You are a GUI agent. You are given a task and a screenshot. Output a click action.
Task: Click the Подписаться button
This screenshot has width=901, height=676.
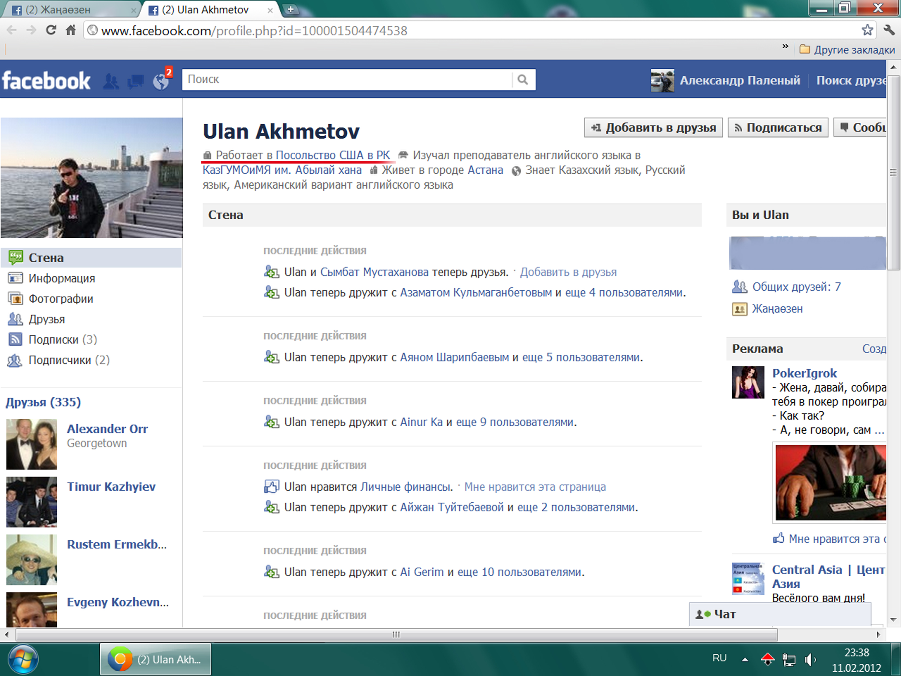coord(778,128)
